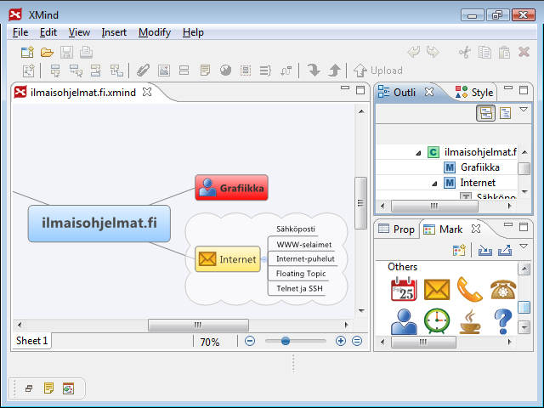Click the Boundary dashed-box icon
Viewport: 544px width, 408px height.
click(246, 71)
